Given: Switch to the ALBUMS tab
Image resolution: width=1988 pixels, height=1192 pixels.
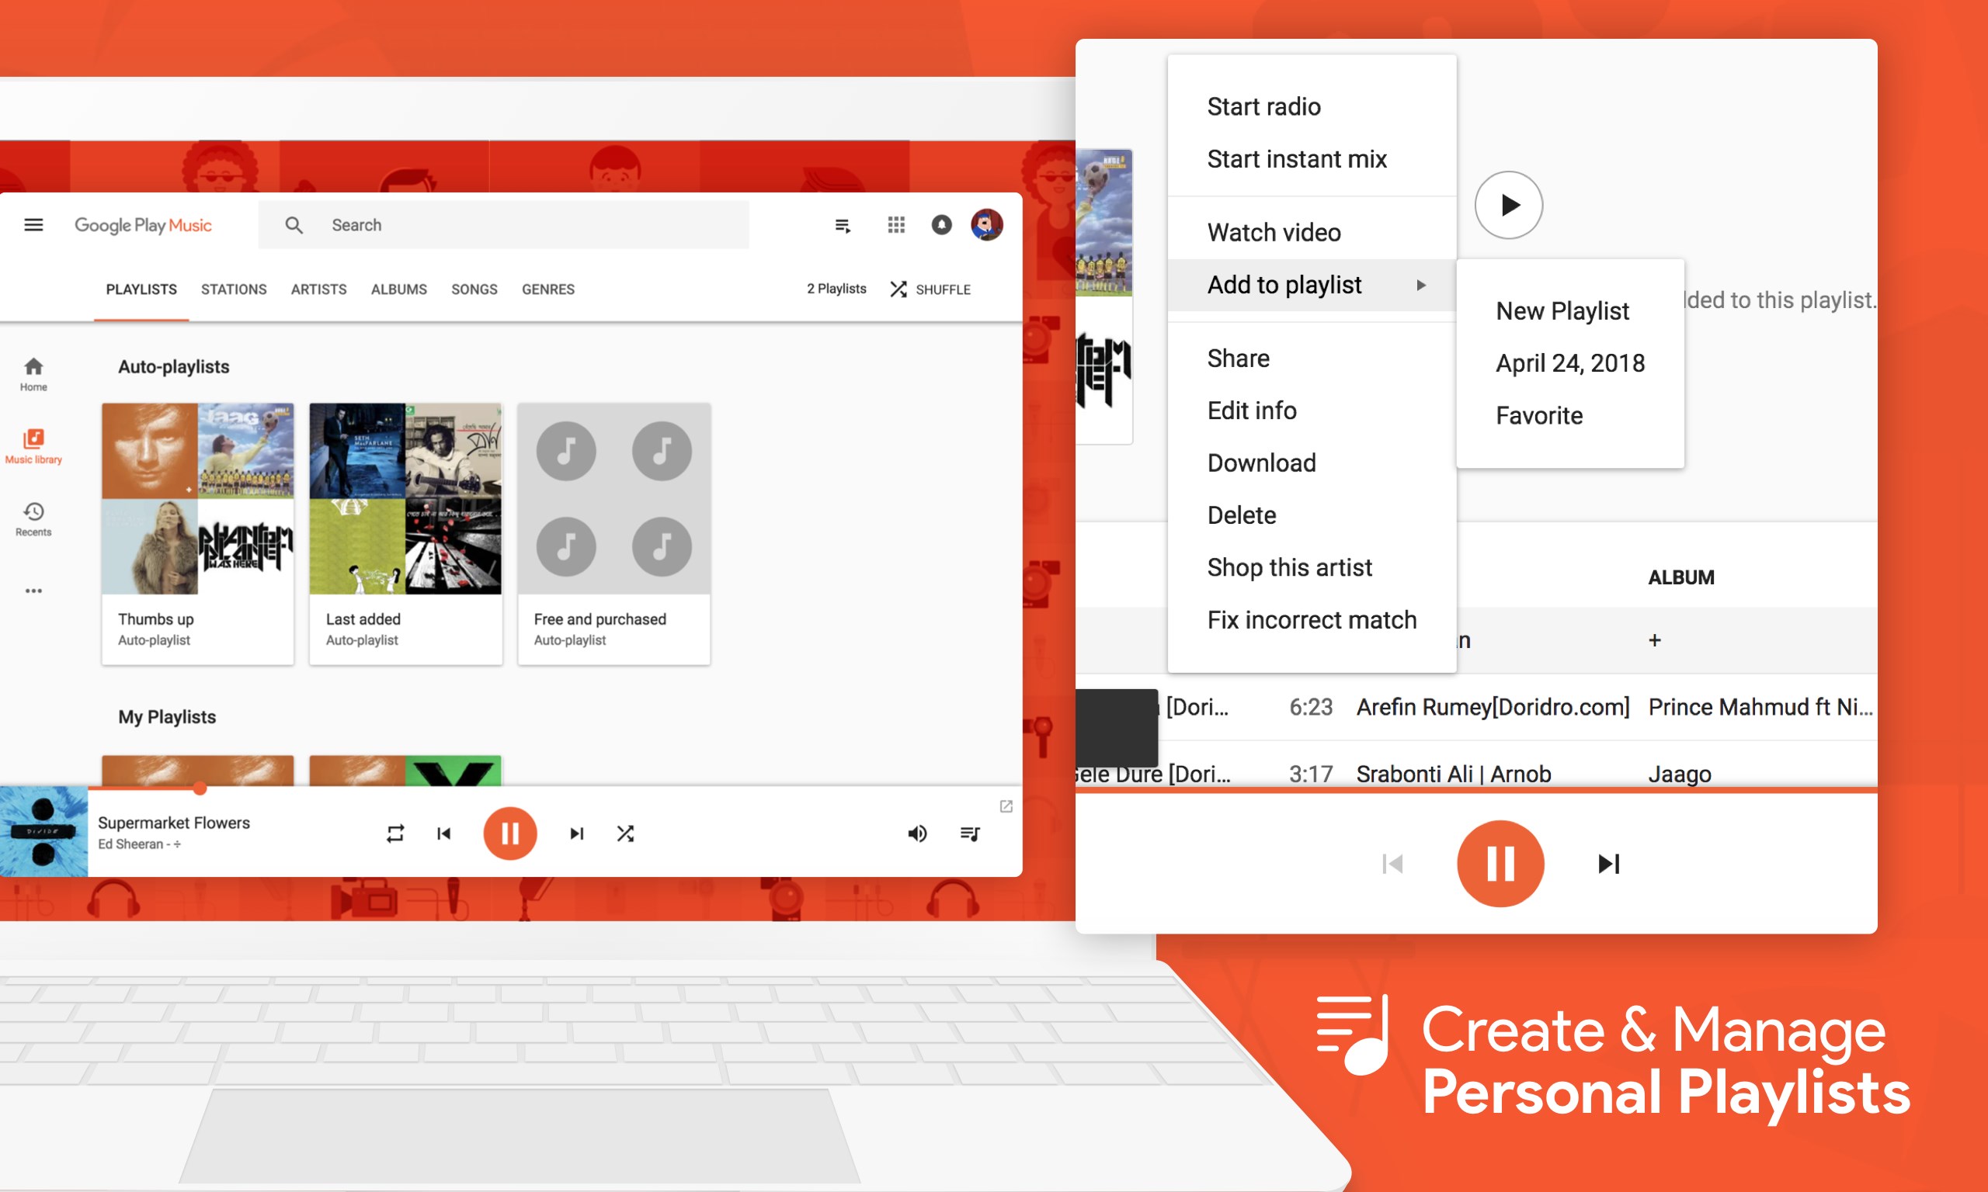Looking at the screenshot, I should pyautogui.click(x=398, y=289).
